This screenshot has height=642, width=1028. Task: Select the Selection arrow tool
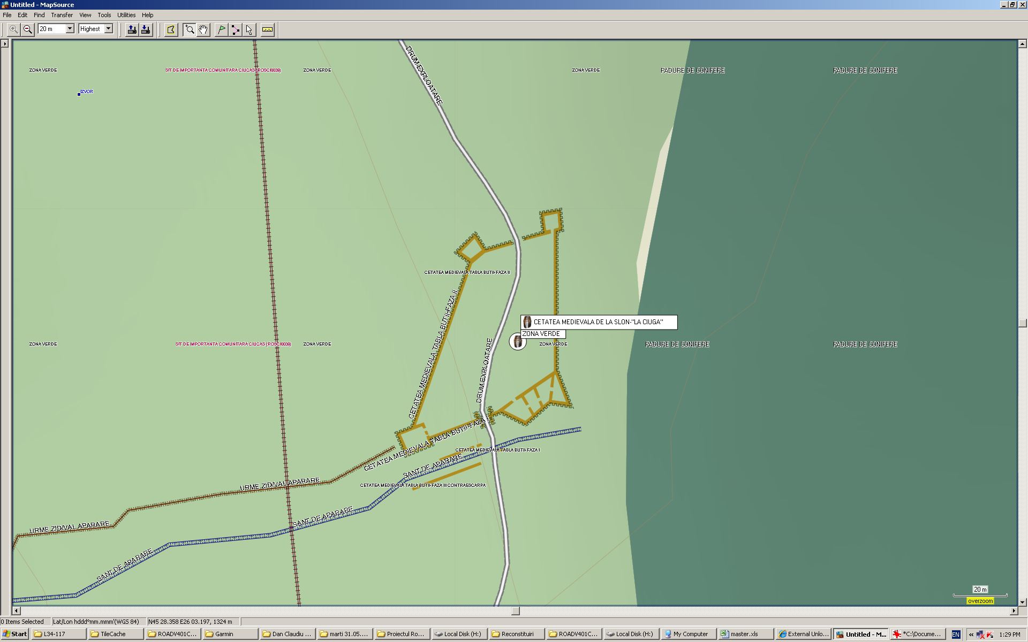click(x=249, y=29)
